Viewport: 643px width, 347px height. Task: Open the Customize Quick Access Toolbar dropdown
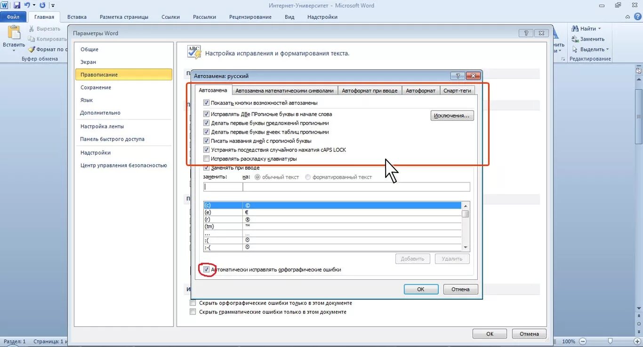pos(53,6)
